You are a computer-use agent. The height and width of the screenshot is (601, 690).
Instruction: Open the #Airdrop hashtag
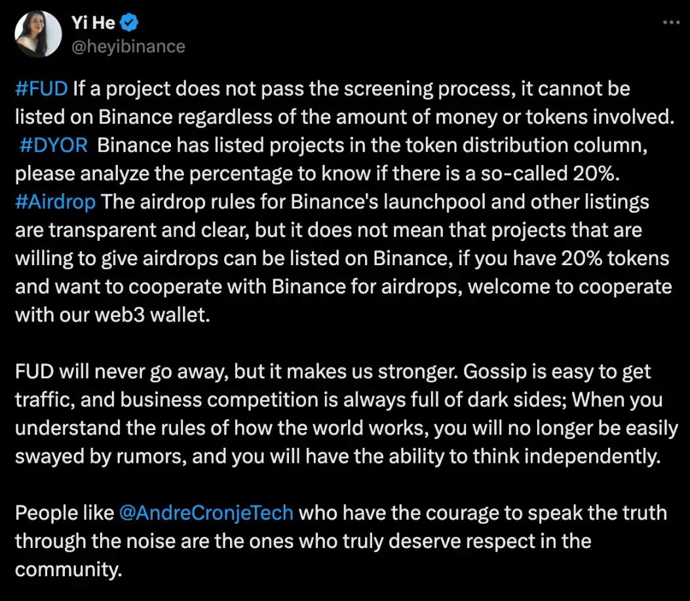coord(55,201)
